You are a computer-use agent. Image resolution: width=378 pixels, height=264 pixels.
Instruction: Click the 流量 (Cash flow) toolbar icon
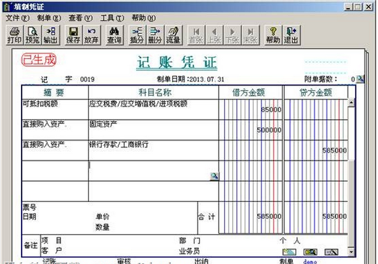[x=173, y=35]
